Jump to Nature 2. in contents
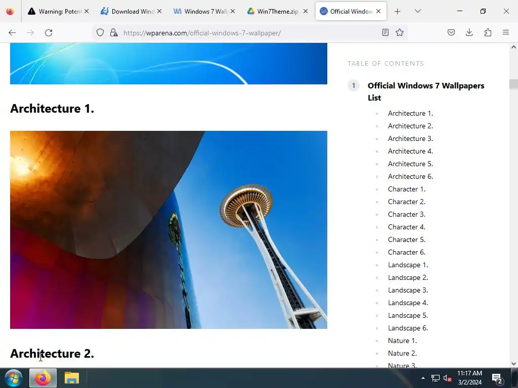Screen dimensions: 518x388 coord(402,353)
